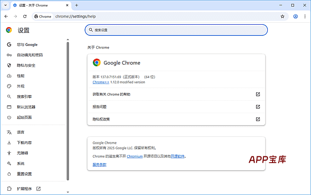Screen dimensions: 311x195
Task: Minimize the Chrome window
Action: click(x=280, y=5)
